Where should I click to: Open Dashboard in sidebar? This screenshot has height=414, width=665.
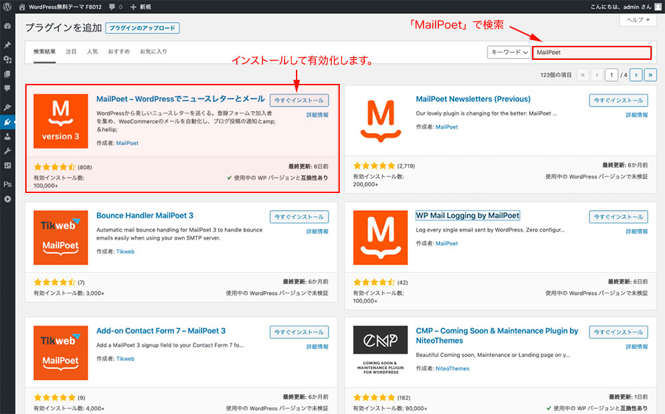(x=7, y=26)
